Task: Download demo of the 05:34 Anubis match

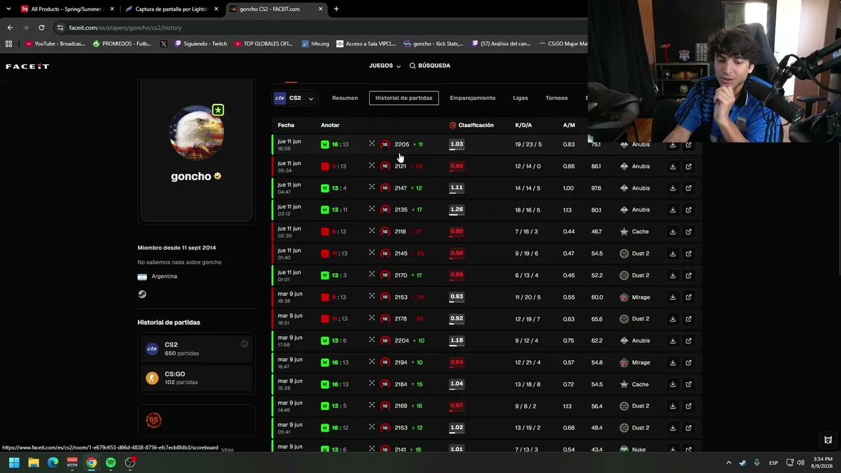Action: [673, 166]
